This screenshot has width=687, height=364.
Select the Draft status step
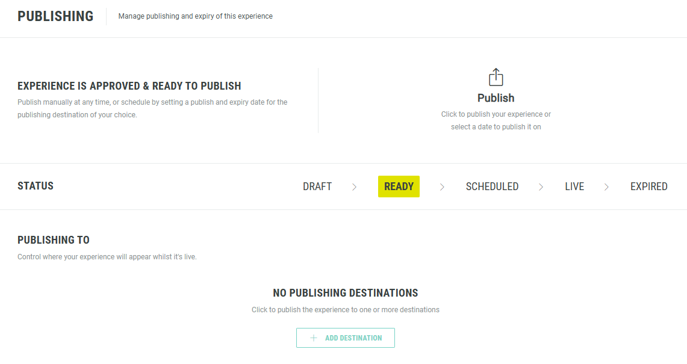click(317, 187)
